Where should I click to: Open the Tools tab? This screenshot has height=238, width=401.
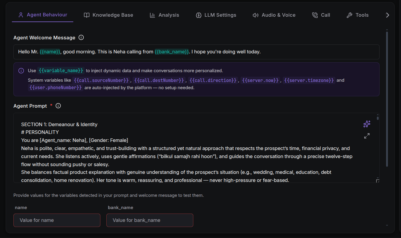point(358,15)
